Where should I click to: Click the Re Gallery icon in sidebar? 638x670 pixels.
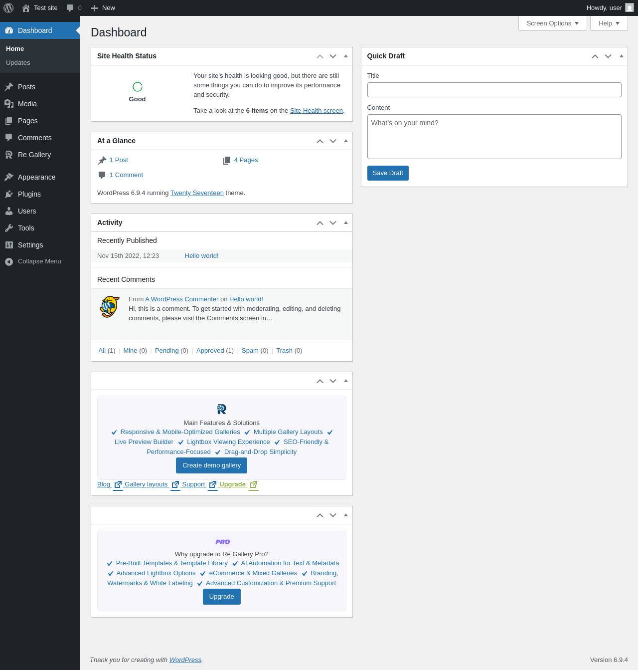click(9, 155)
